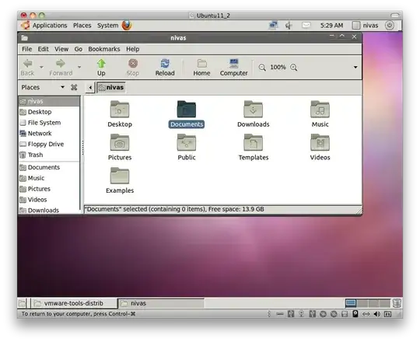Viewport: 420px width, 342px height.
Task: Click the show desktop button in bottom panel
Action: click(x=23, y=303)
